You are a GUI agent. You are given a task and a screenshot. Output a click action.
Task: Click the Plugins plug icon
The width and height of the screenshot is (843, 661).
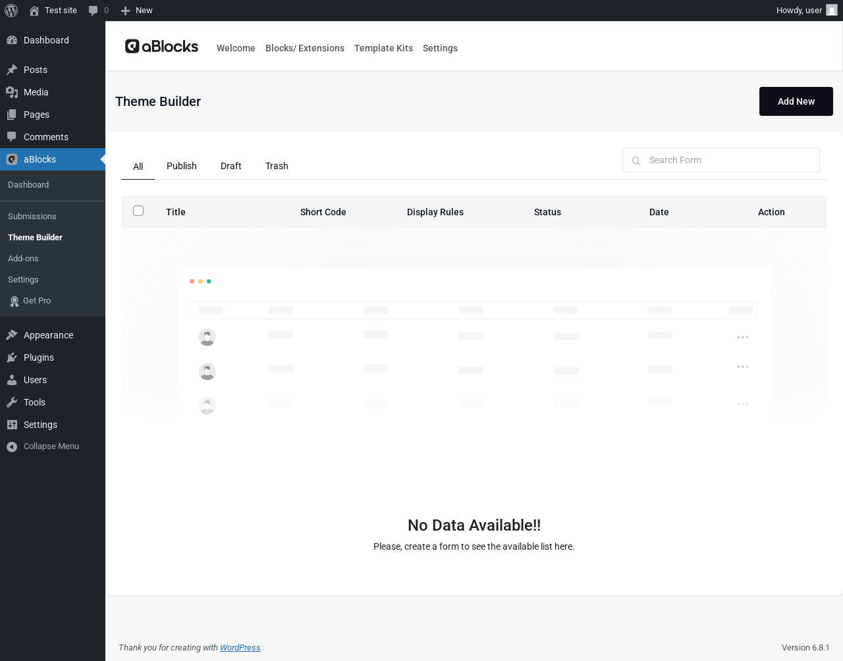12,357
